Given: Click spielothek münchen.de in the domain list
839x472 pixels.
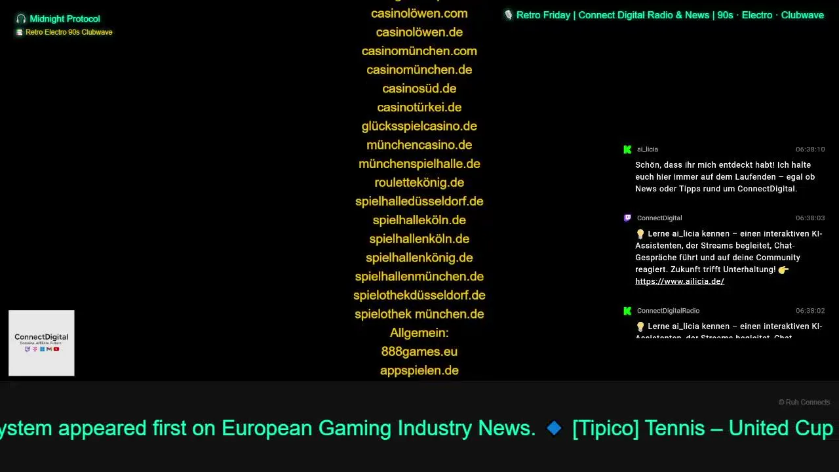Looking at the screenshot, I should pos(419,314).
